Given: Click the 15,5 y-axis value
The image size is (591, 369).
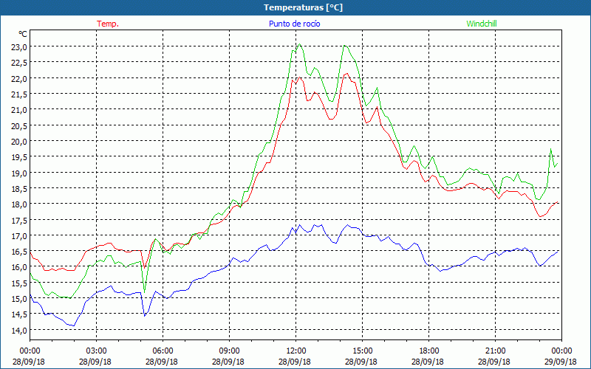Looking at the screenshot, I should [19, 283].
